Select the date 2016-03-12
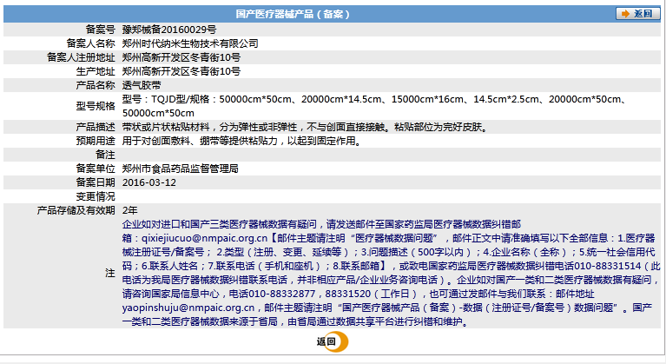666x364 pixels. [149, 182]
